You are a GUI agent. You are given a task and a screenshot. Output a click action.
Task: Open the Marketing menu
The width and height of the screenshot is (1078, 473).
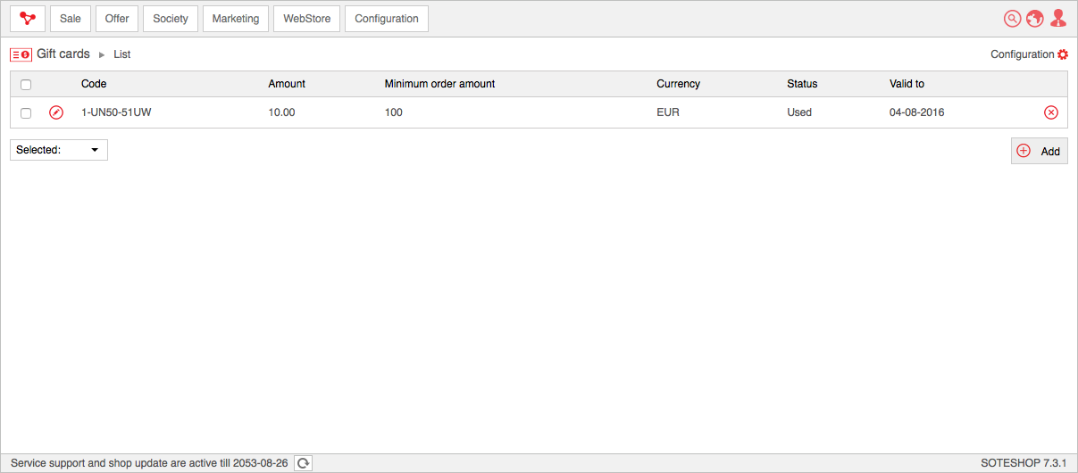click(236, 19)
